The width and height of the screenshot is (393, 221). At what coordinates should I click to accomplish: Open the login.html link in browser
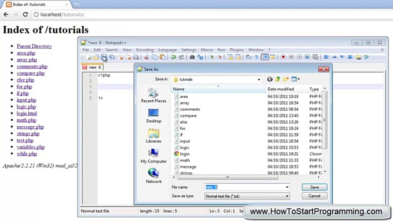[x=27, y=114]
